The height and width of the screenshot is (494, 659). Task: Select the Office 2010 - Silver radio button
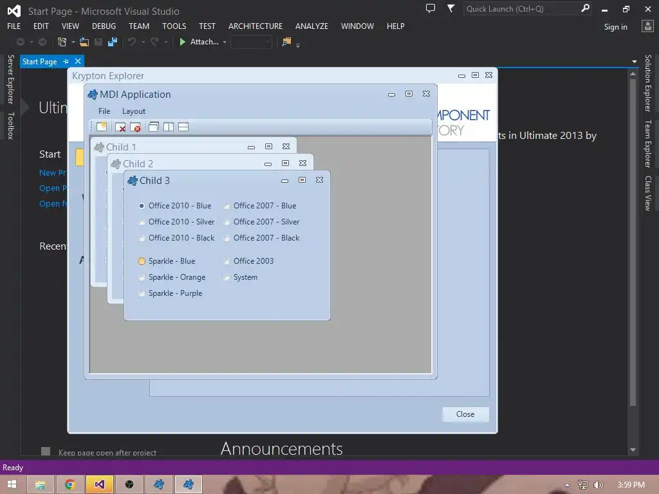point(142,222)
